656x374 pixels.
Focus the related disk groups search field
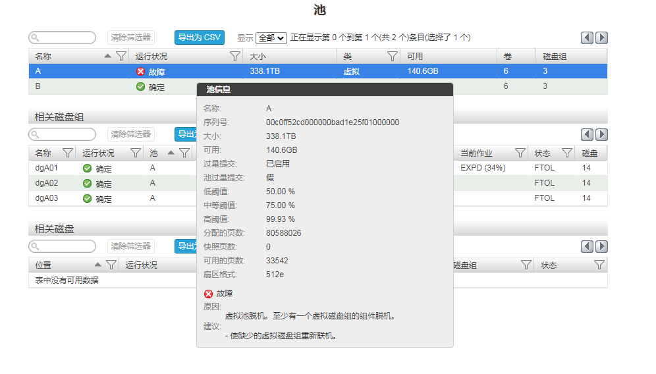tap(62, 134)
